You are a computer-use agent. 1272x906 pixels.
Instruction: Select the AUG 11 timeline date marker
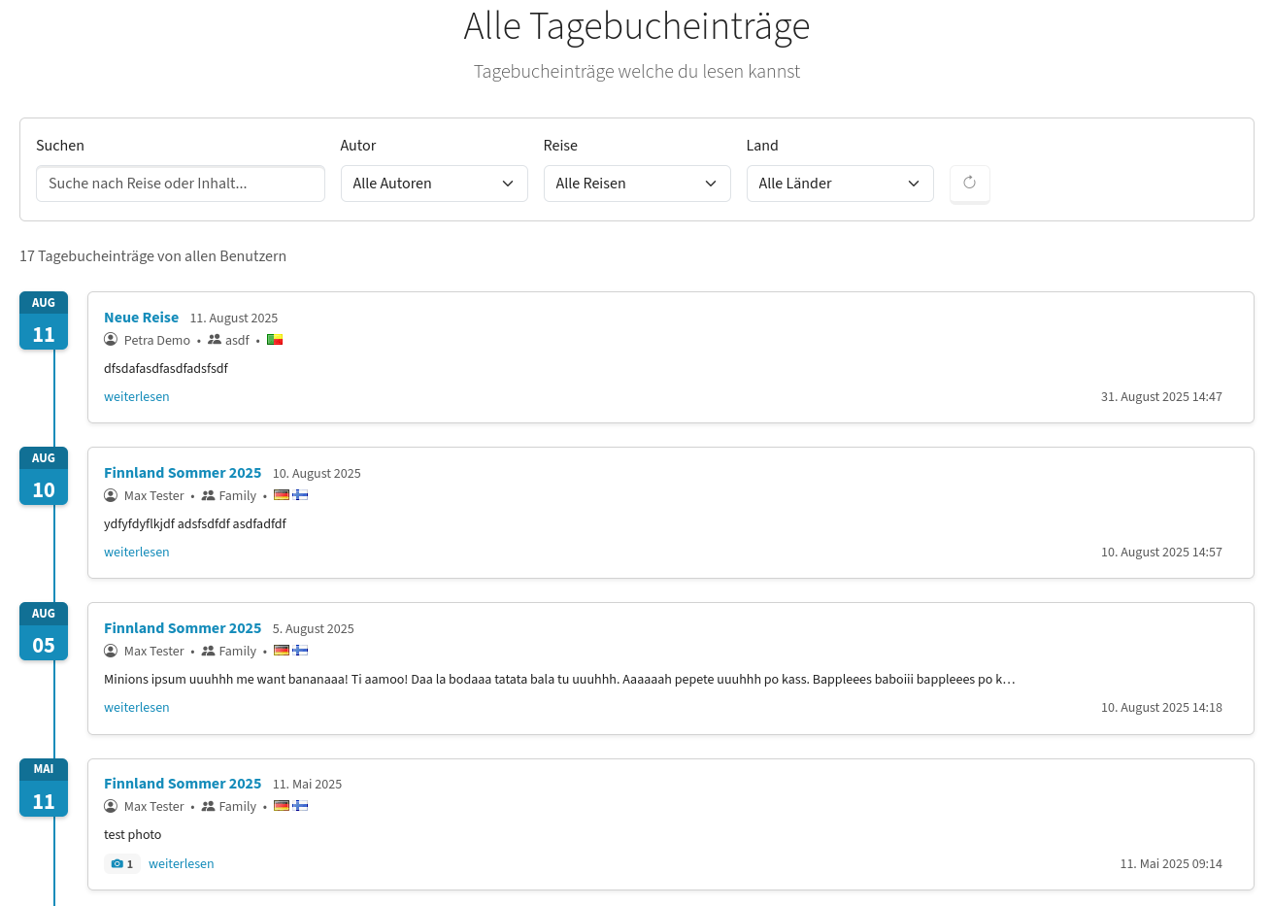coord(44,320)
